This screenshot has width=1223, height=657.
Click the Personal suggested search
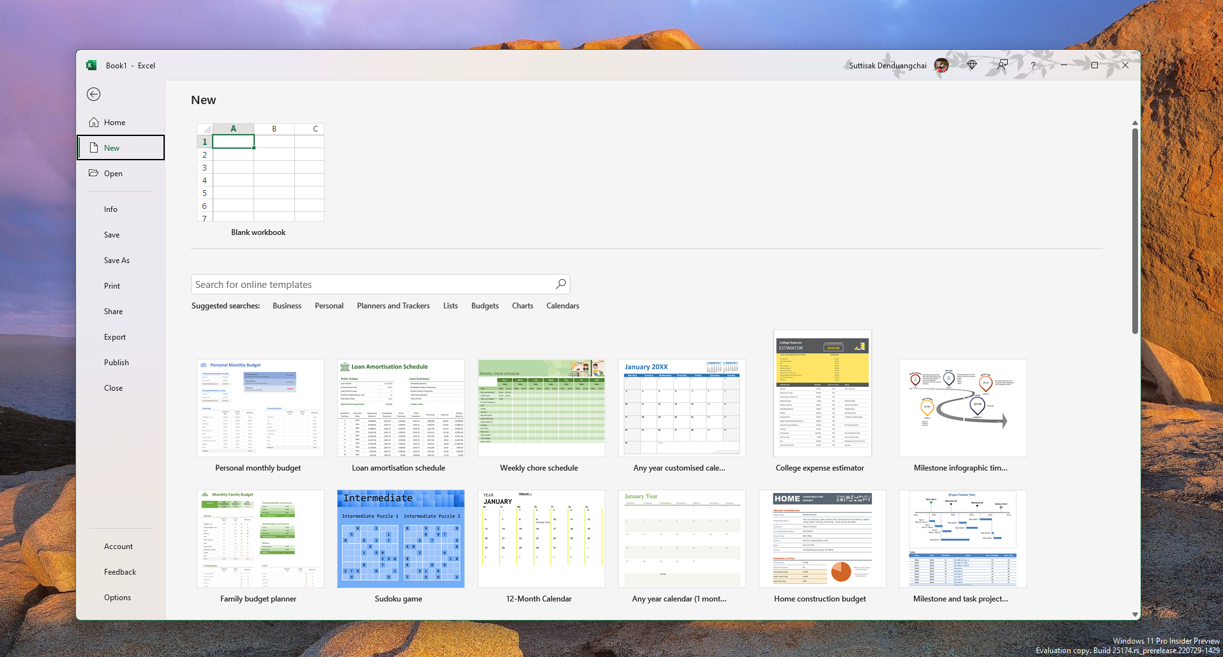(x=329, y=306)
